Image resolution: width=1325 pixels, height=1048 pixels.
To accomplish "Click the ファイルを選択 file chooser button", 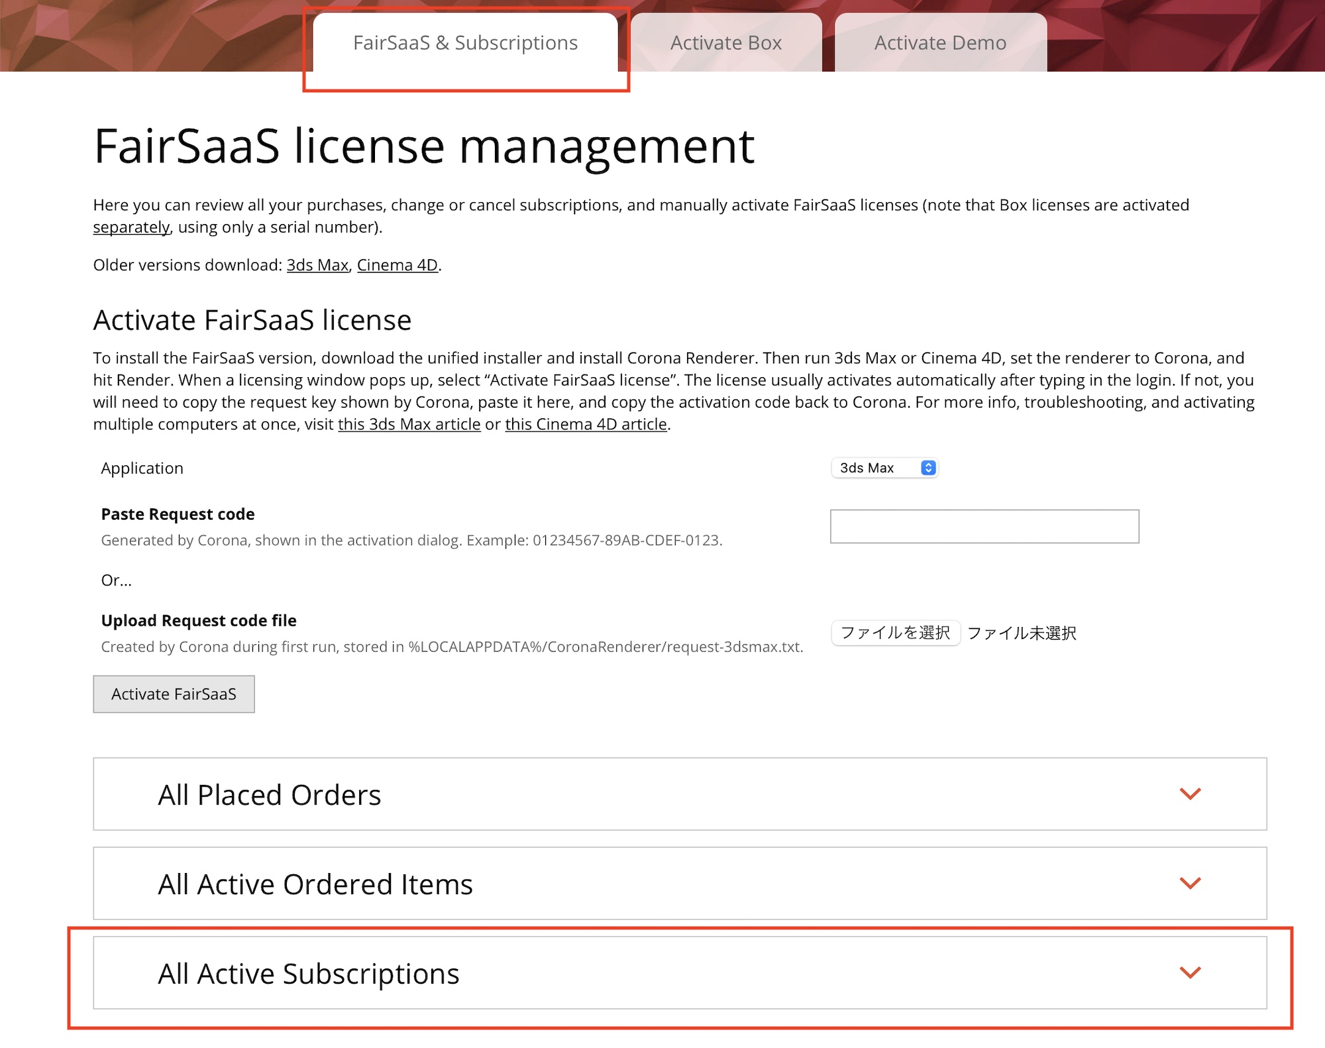I will pos(895,633).
